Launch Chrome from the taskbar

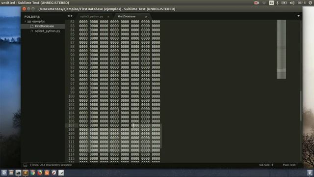tap(33, 173)
